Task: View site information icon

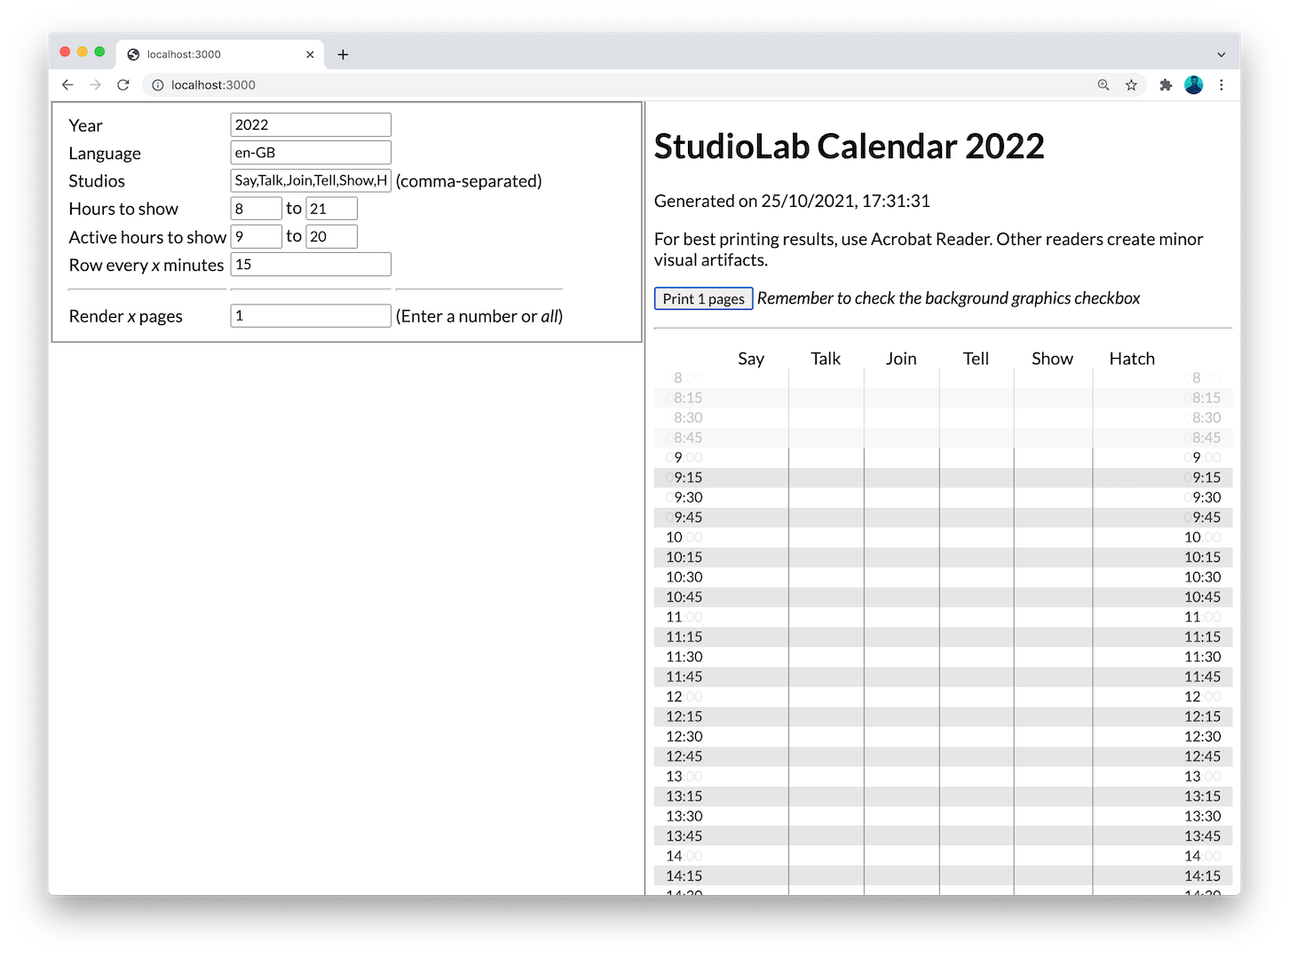Action: tap(158, 85)
